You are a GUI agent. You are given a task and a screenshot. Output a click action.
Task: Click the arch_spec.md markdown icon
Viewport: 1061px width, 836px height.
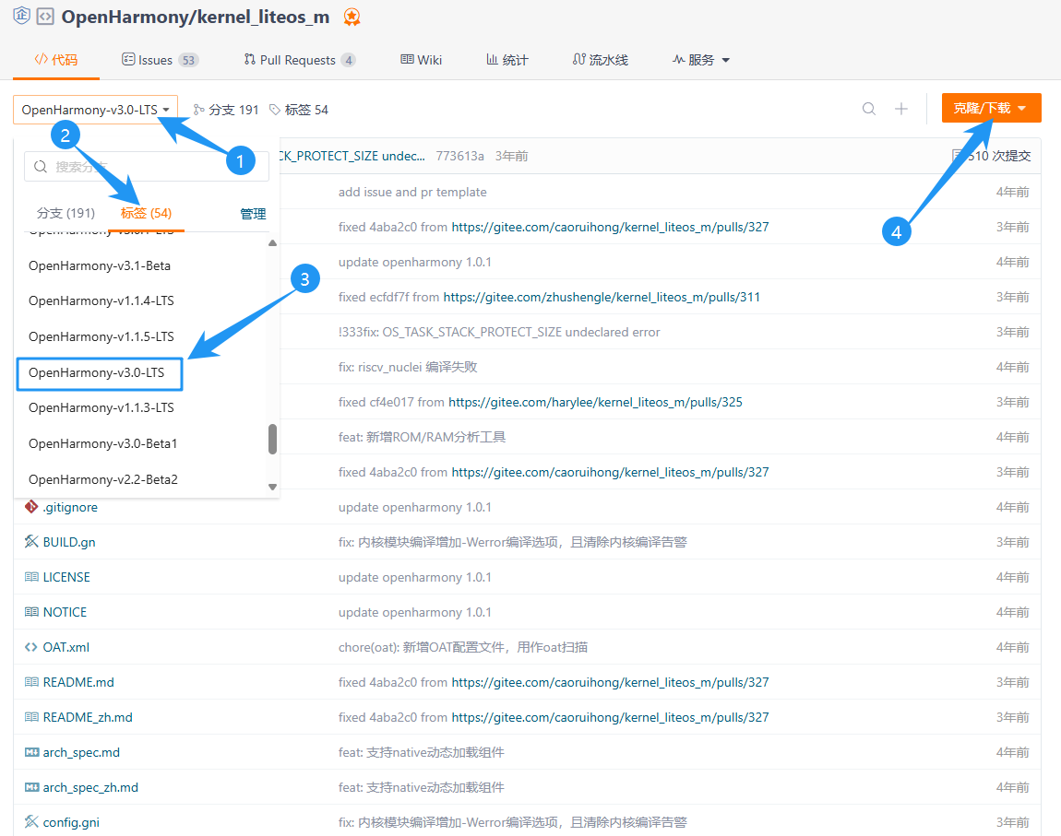click(x=31, y=752)
